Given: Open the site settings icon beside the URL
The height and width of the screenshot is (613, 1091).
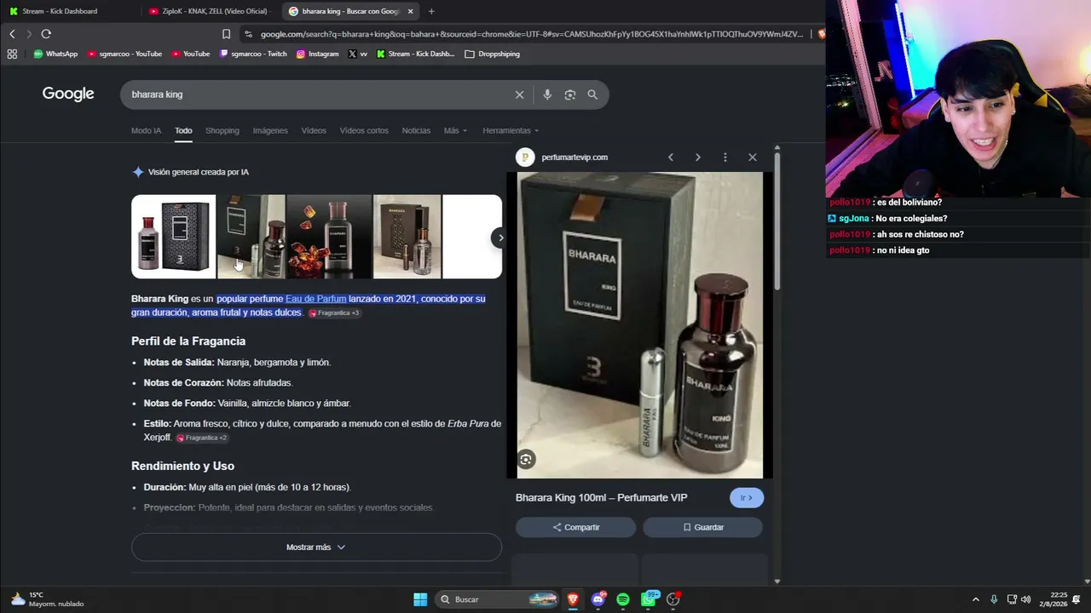Looking at the screenshot, I should click(x=248, y=34).
